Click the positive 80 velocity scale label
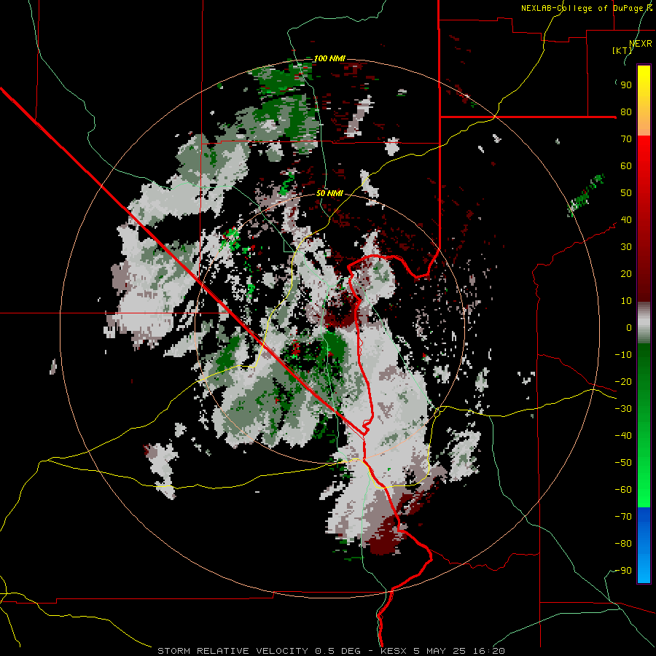Image resolution: width=656 pixels, height=656 pixels. [x=626, y=112]
